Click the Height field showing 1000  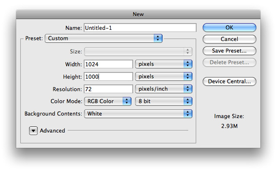click(x=108, y=77)
